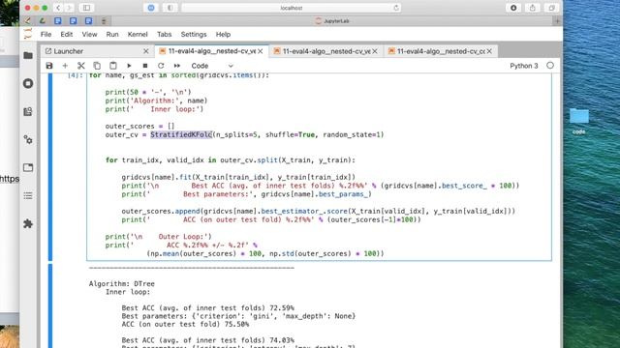Click the output line showing 74.03%
The height and width of the screenshot is (348, 620).
(x=208, y=340)
